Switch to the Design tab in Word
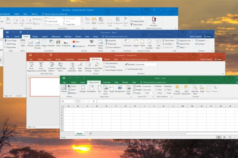The image size is (238, 158). [35, 37]
